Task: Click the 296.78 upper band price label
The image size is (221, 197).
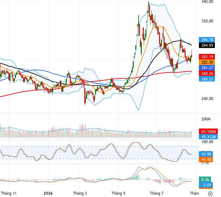Action: (x=207, y=40)
